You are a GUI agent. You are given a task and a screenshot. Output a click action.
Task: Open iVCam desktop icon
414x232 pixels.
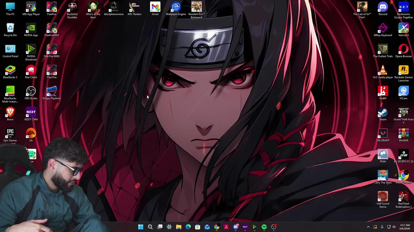click(x=403, y=93)
